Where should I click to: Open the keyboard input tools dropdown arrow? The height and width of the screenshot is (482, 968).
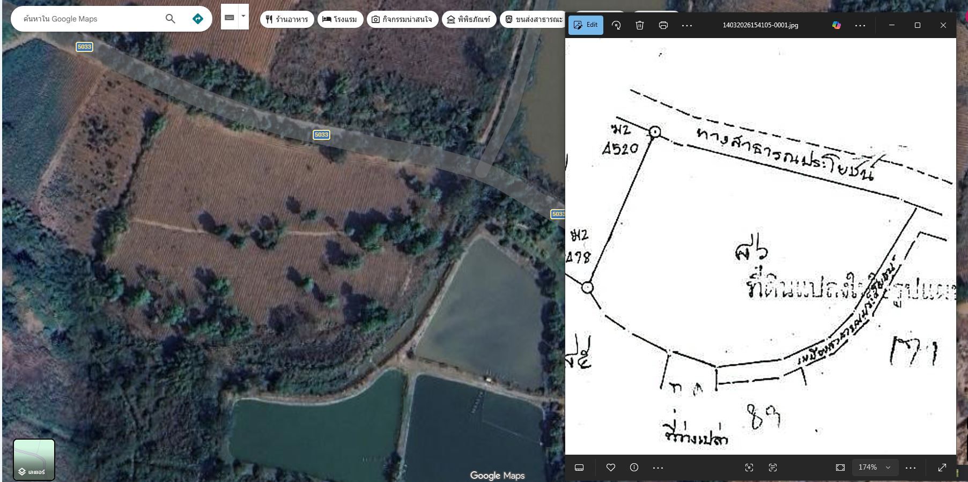(243, 17)
